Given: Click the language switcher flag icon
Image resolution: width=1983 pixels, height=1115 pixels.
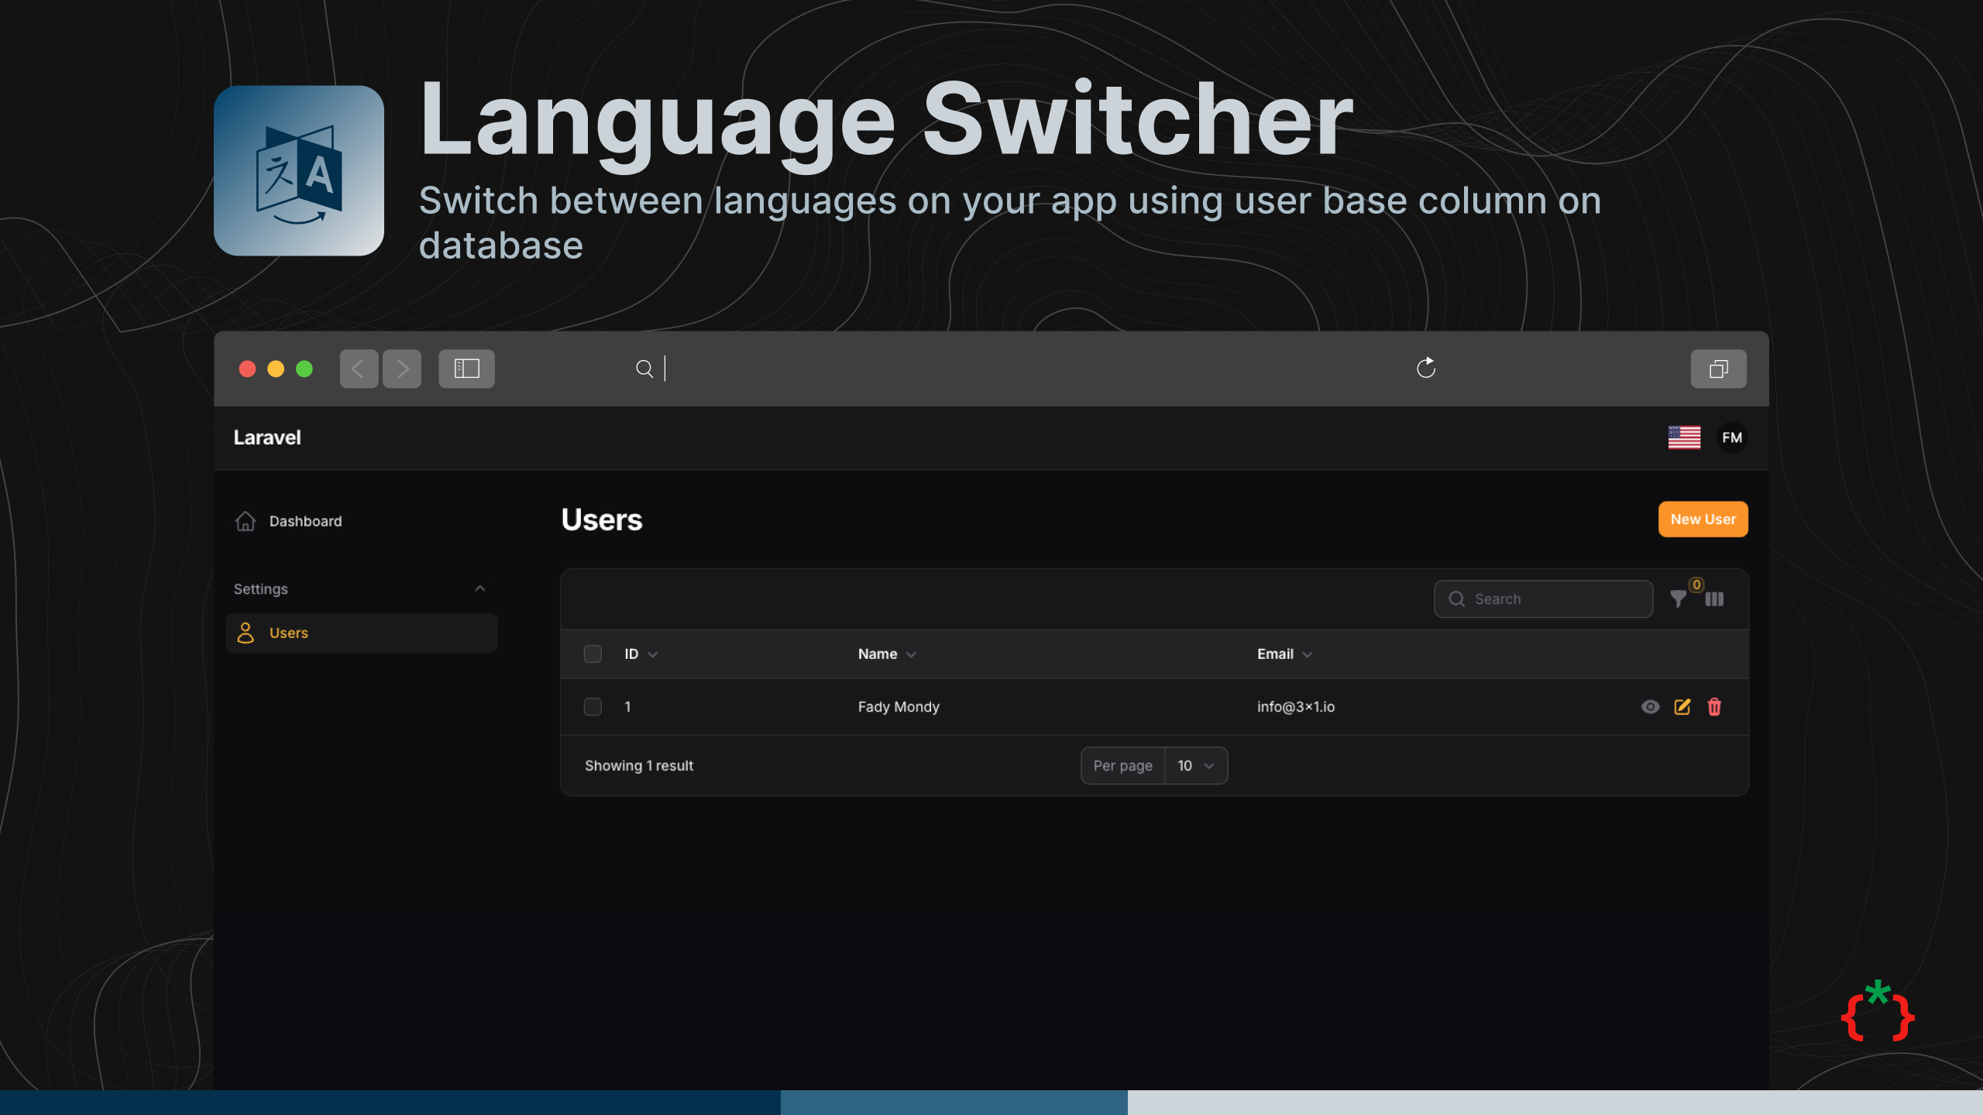Looking at the screenshot, I should 1683,436.
